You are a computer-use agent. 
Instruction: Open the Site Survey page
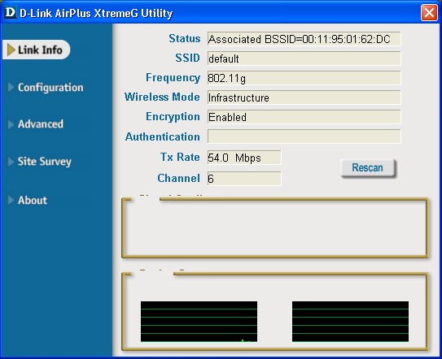tap(45, 162)
